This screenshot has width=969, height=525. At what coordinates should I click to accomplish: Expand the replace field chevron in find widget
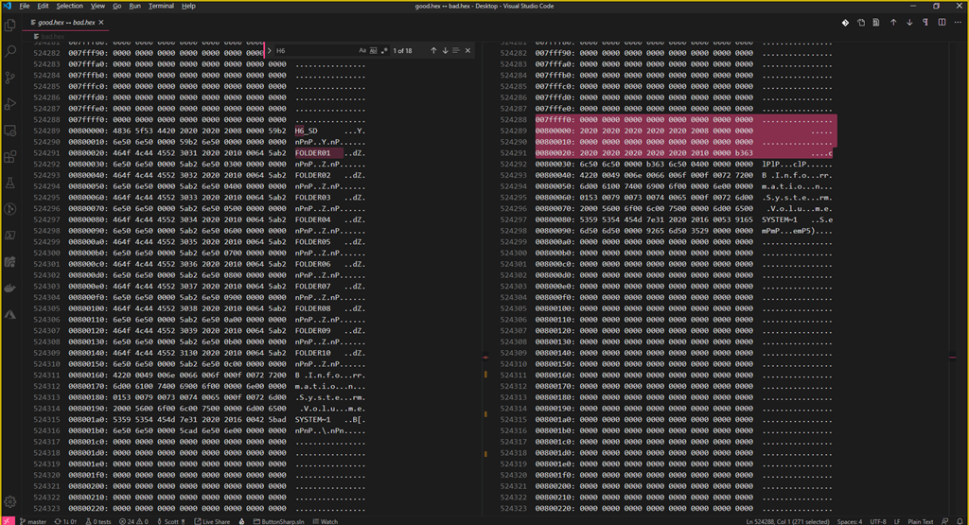point(269,50)
